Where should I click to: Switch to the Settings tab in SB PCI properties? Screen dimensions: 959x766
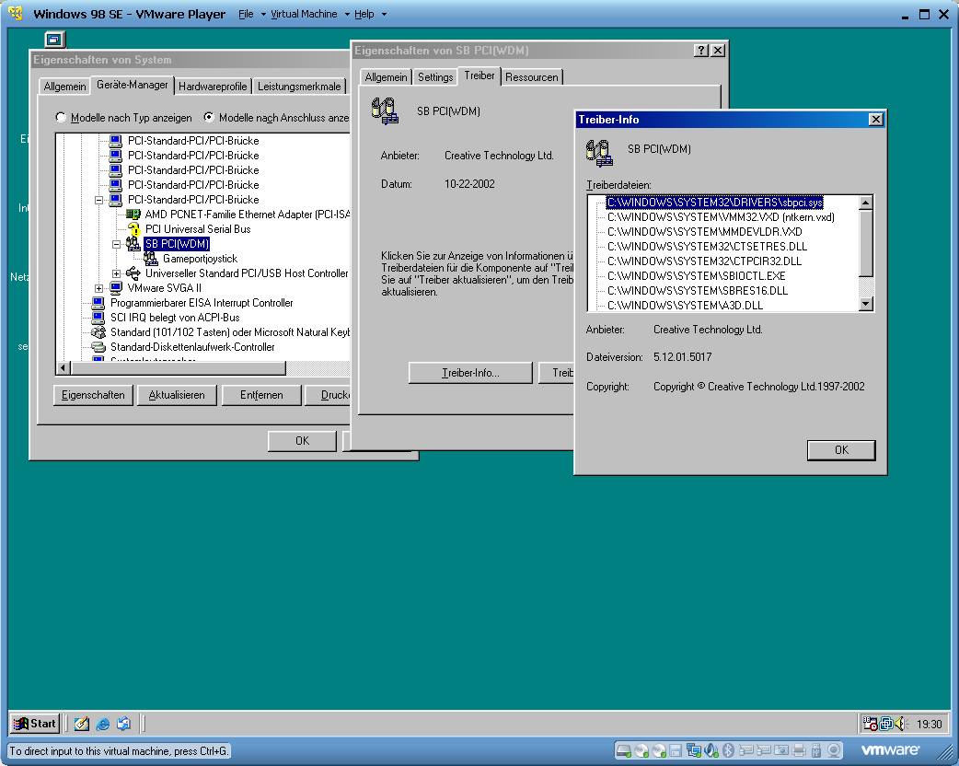point(435,77)
